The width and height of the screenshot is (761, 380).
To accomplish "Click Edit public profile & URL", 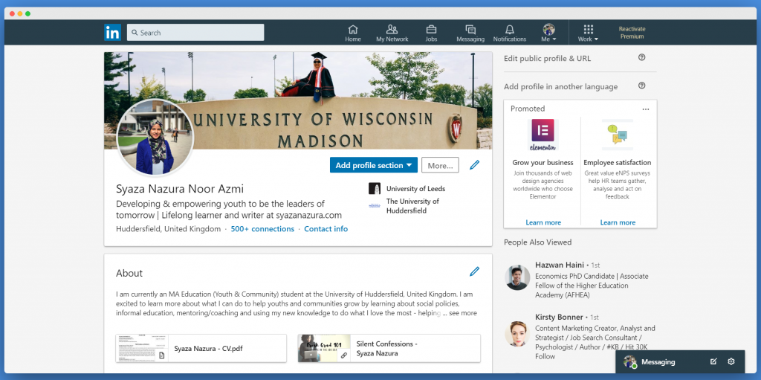I will (548, 58).
